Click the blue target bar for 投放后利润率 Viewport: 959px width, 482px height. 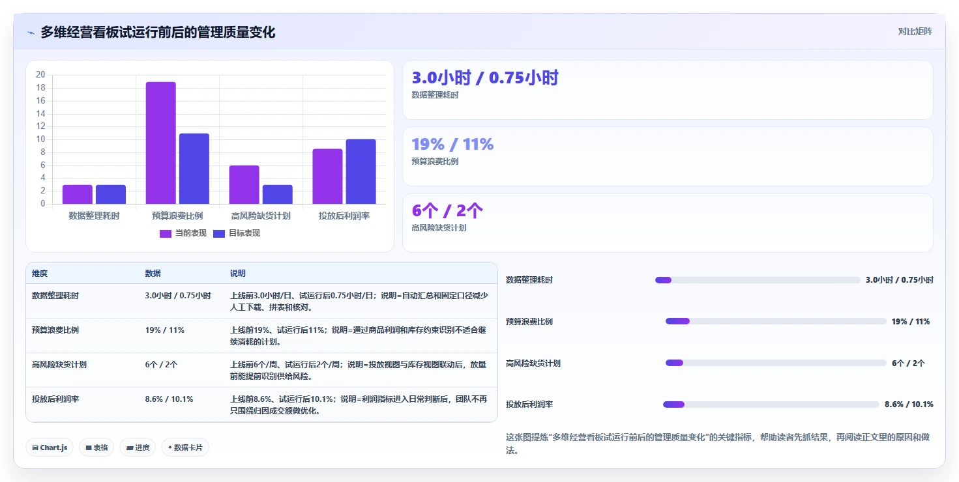[361, 171]
